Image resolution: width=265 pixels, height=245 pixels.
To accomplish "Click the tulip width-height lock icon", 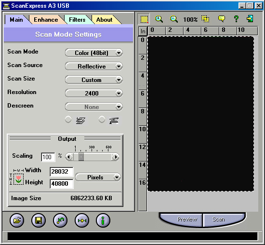I will coord(18,179).
